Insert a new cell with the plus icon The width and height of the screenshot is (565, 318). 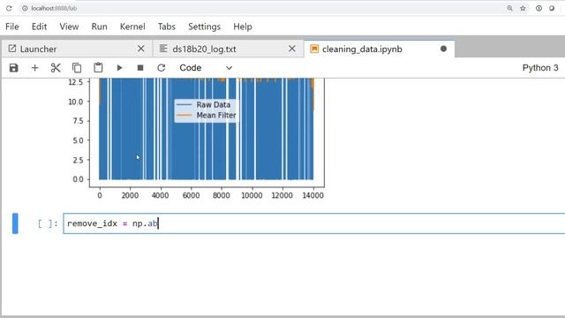coord(35,68)
